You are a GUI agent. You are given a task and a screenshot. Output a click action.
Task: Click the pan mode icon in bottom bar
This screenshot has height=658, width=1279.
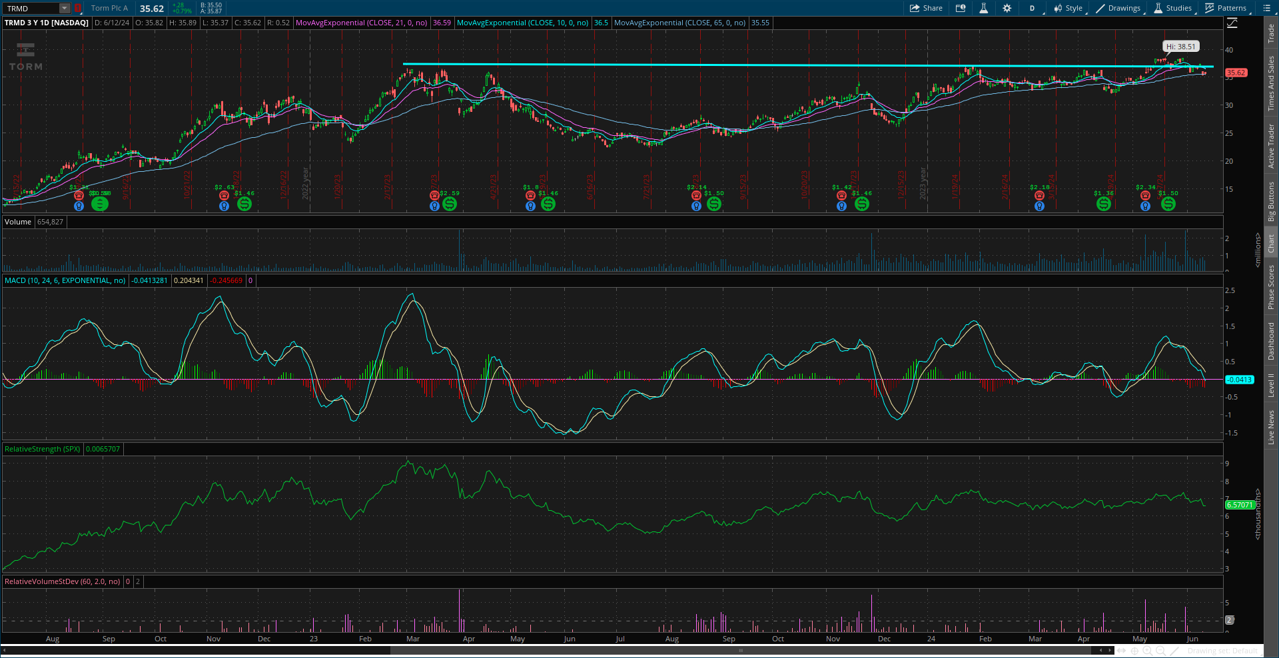[x=1122, y=651]
